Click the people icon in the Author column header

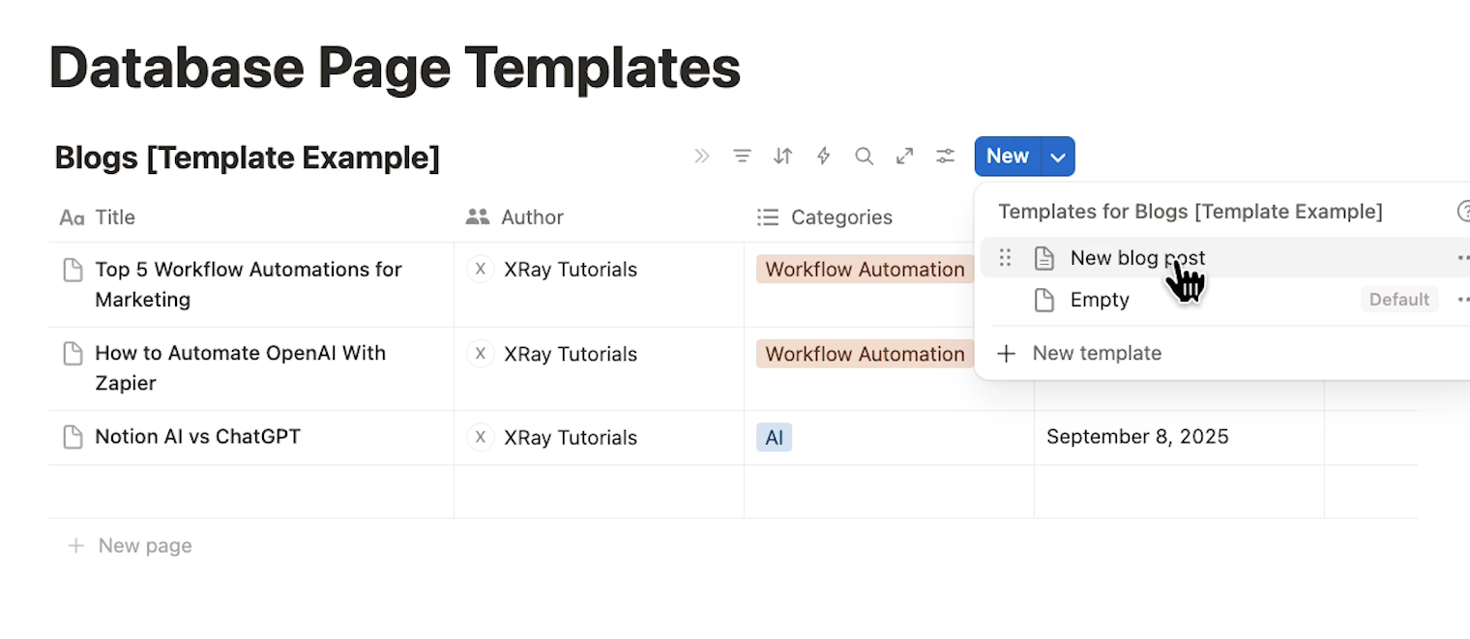pyautogui.click(x=477, y=218)
